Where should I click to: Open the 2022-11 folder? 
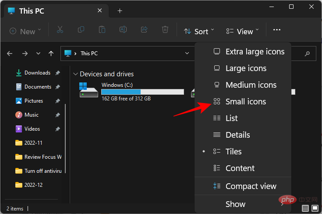tap(29, 143)
